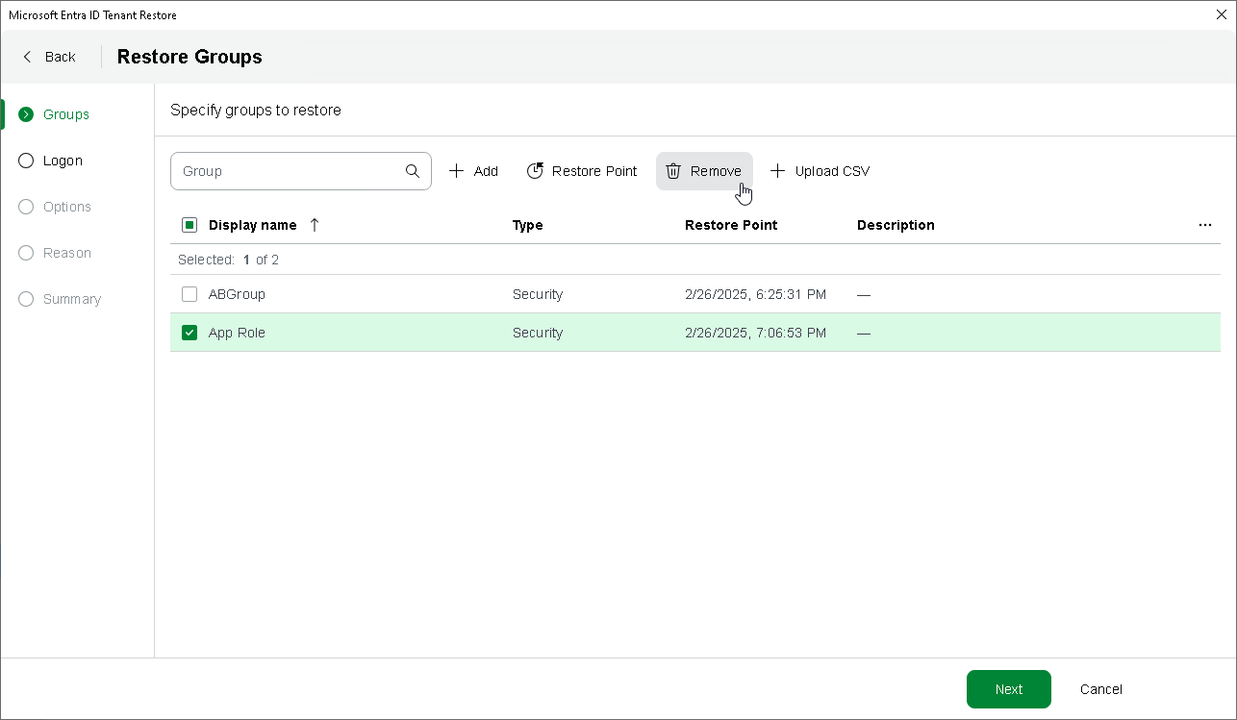
Task: Click the Groups step arrow icon
Action: (x=26, y=114)
